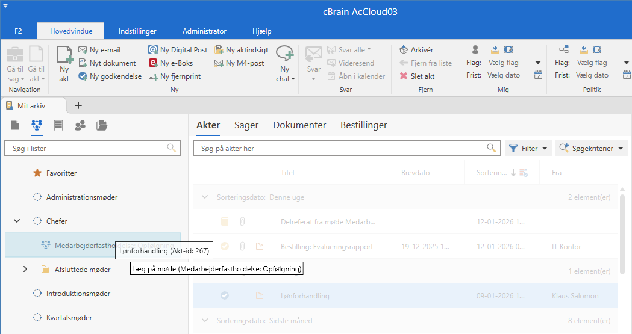
Task: Click Fjern fra liste
Action: point(425,63)
